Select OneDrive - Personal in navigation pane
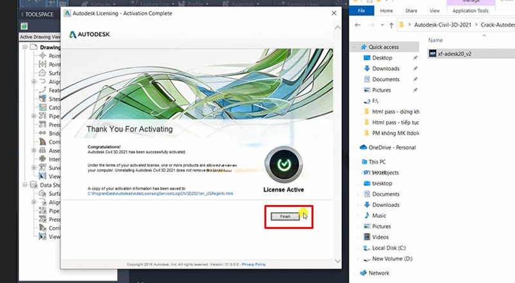Image resolution: width=515 pixels, height=283 pixels. click(x=391, y=148)
